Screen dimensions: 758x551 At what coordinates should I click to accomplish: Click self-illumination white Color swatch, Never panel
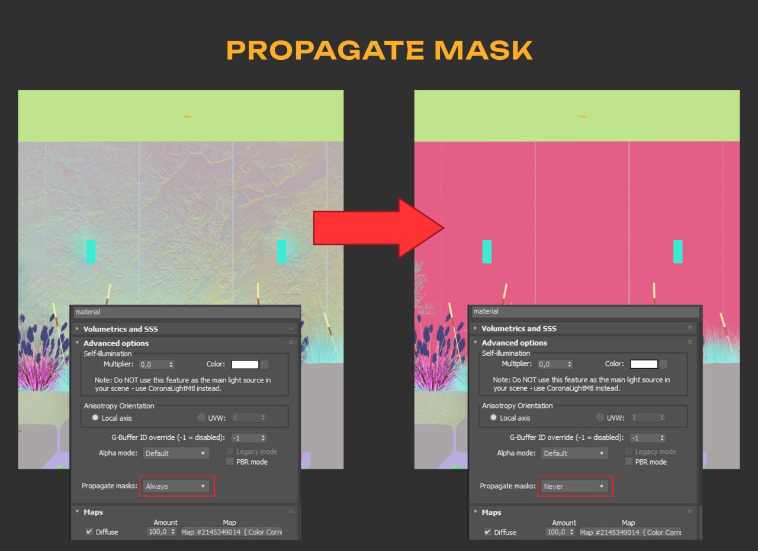[x=644, y=364]
